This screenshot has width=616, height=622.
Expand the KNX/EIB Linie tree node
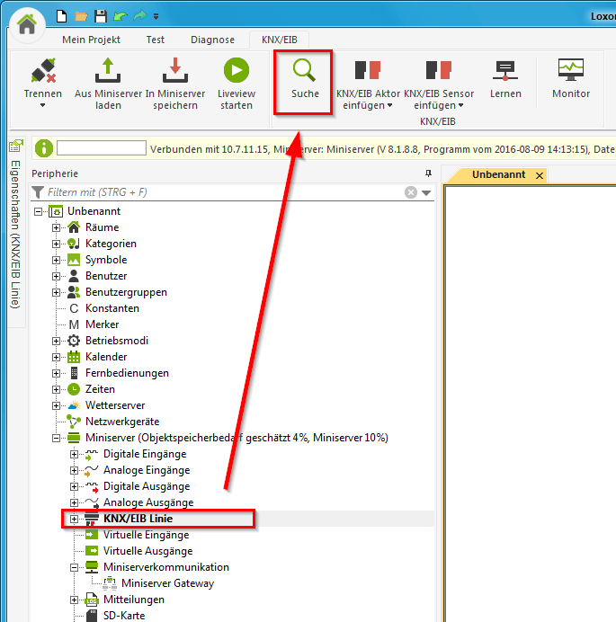[75, 519]
